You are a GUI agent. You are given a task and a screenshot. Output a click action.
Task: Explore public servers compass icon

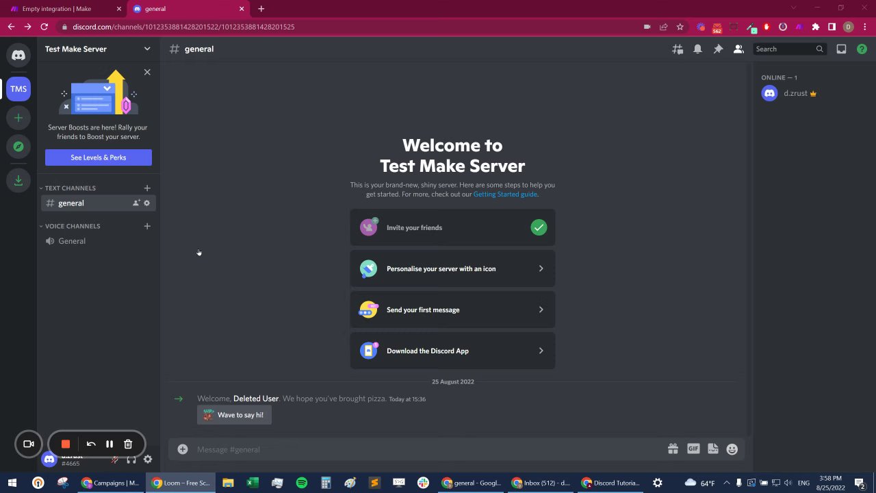(x=18, y=146)
